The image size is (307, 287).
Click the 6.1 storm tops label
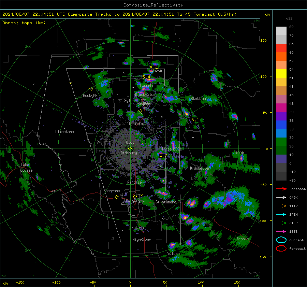pos(195,119)
